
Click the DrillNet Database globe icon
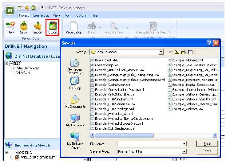tap(9, 56)
